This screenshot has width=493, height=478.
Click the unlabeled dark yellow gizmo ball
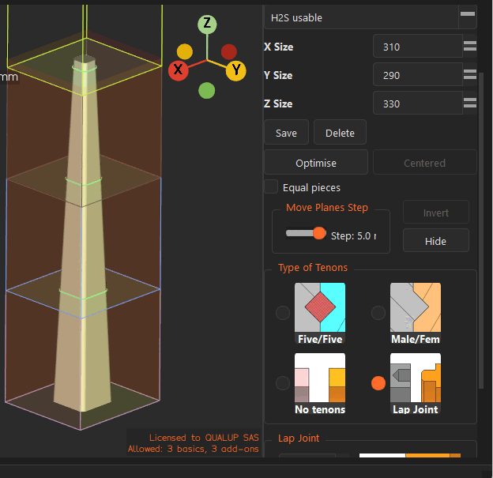tap(185, 51)
